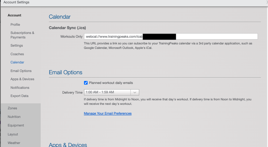268x147 pixels.
Task: Select Export Data in sidebar
Action: (19, 96)
